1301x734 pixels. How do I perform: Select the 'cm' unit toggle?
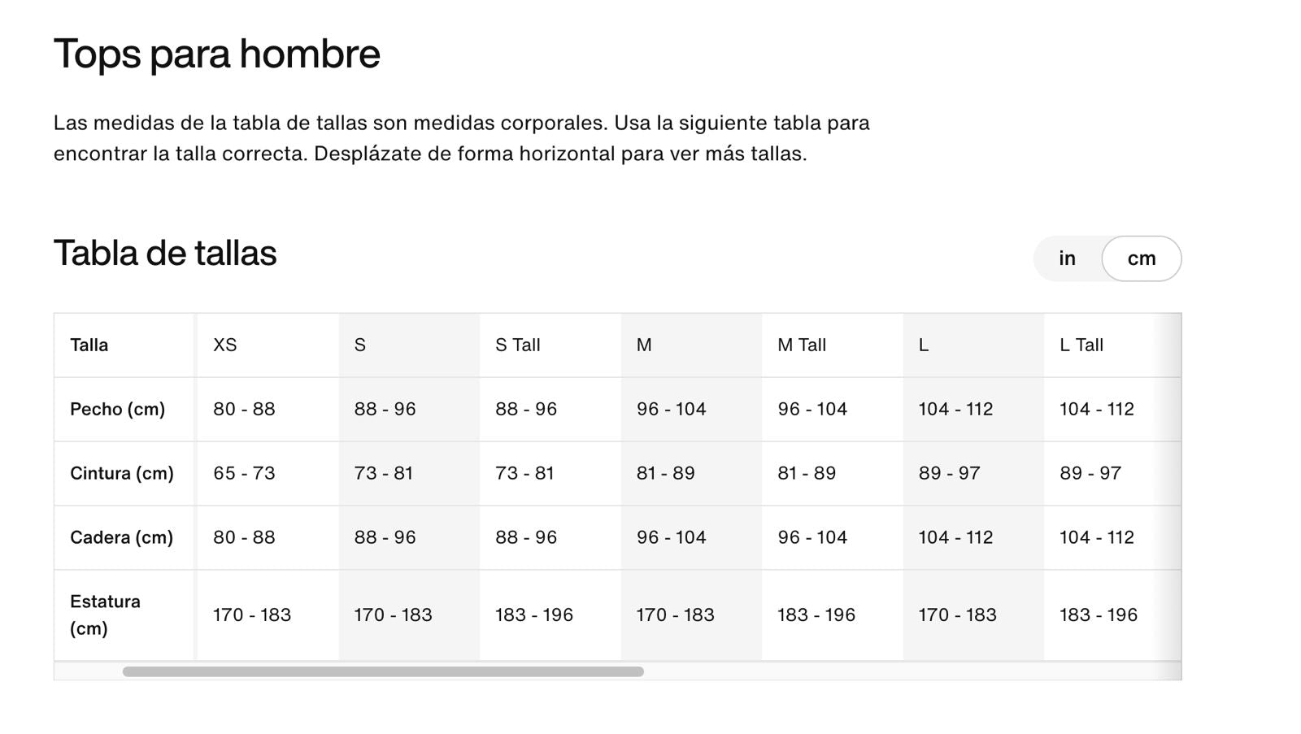click(x=1142, y=258)
